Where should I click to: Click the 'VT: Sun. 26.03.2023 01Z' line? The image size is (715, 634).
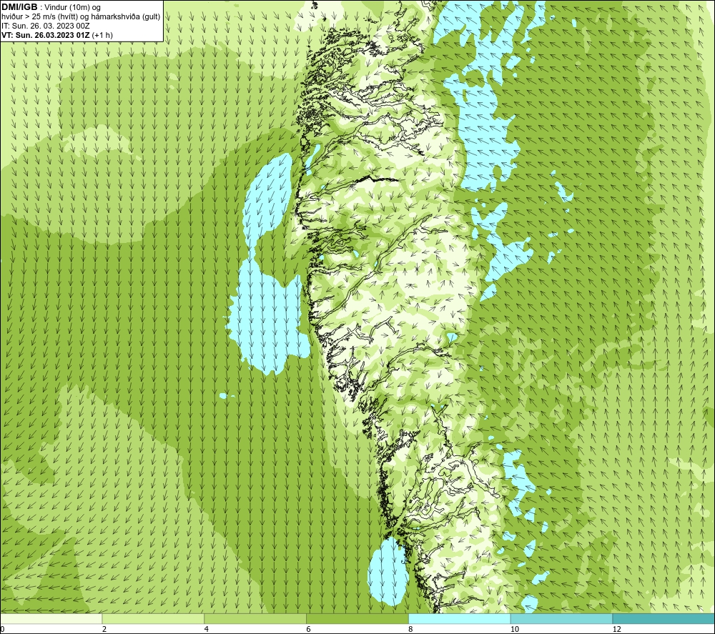click(46, 35)
